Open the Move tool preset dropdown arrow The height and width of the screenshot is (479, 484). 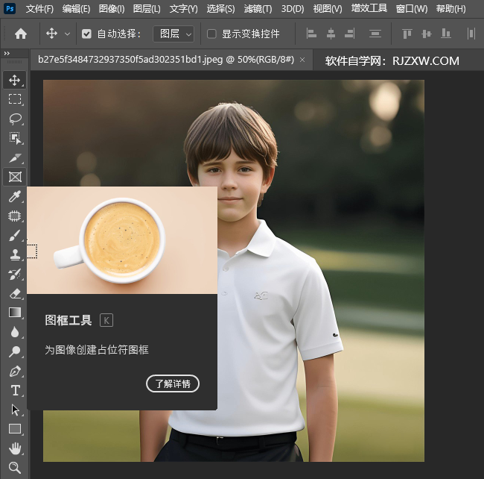68,34
